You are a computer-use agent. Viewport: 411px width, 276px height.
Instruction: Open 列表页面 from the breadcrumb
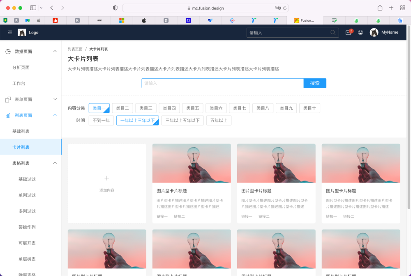tap(74, 49)
